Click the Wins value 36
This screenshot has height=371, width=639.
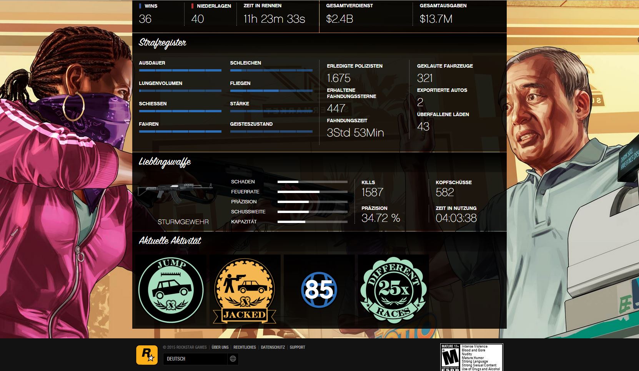pos(145,19)
